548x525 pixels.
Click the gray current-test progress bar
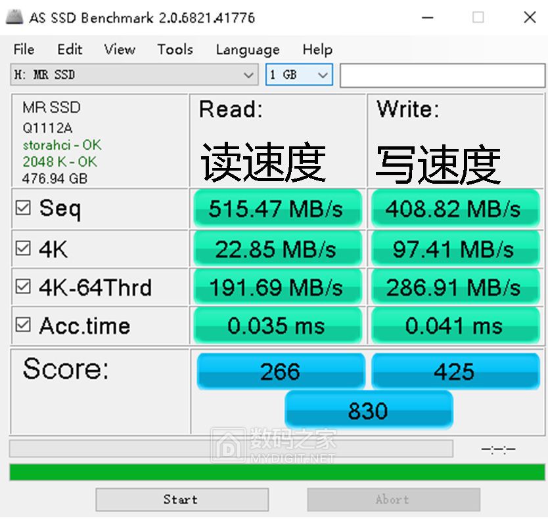tap(231, 449)
